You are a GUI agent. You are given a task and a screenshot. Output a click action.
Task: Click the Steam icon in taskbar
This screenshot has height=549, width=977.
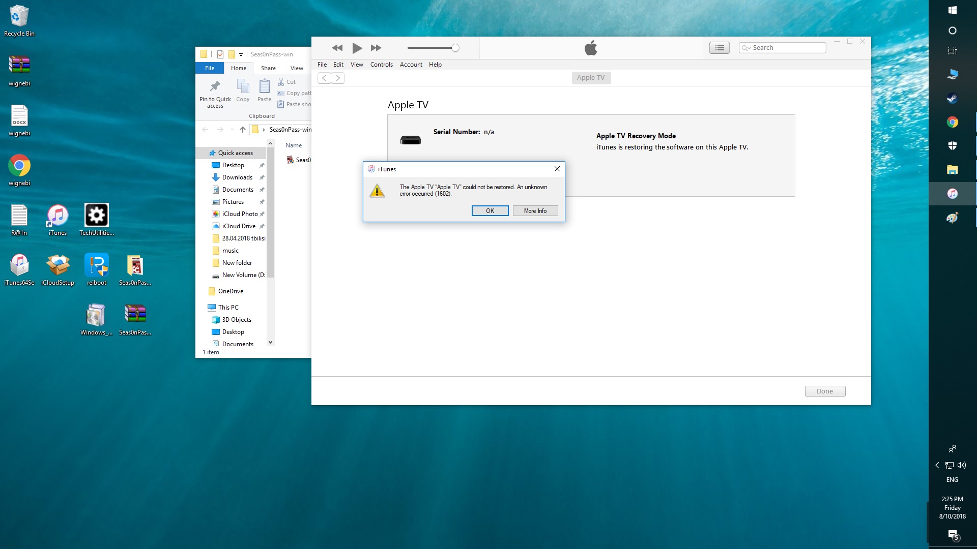(952, 99)
